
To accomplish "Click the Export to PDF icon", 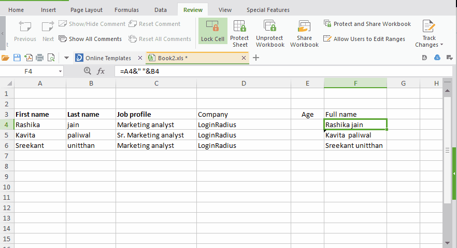I will [28, 58].
